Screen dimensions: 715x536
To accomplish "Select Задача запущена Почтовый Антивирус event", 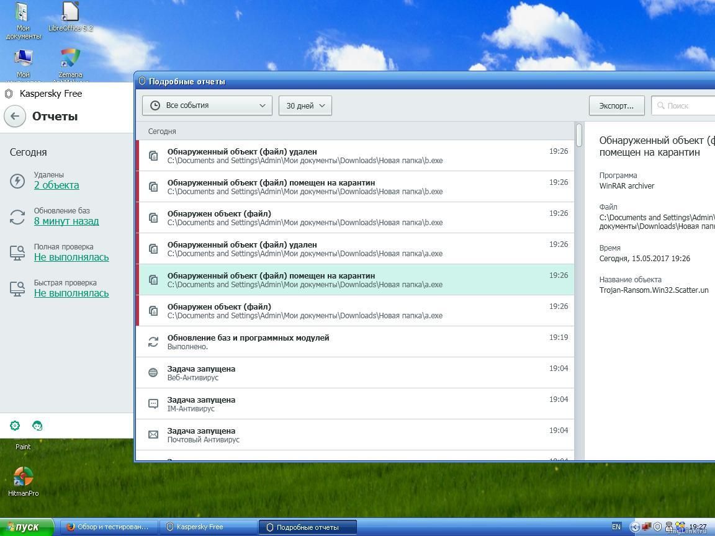I will coord(355,435).
